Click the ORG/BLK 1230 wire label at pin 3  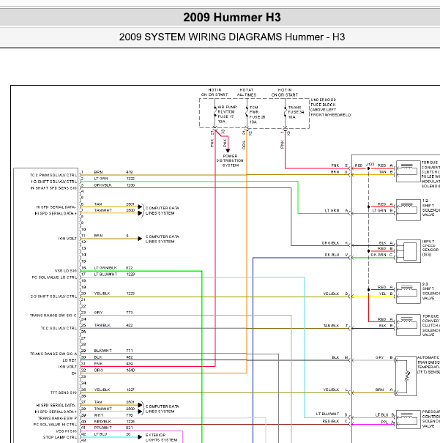tap(114, 185)
